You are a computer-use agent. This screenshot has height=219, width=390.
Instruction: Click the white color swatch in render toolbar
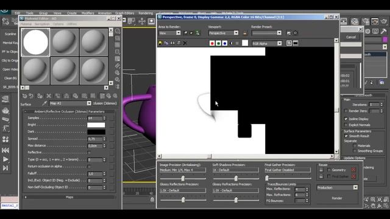(245, 43)
